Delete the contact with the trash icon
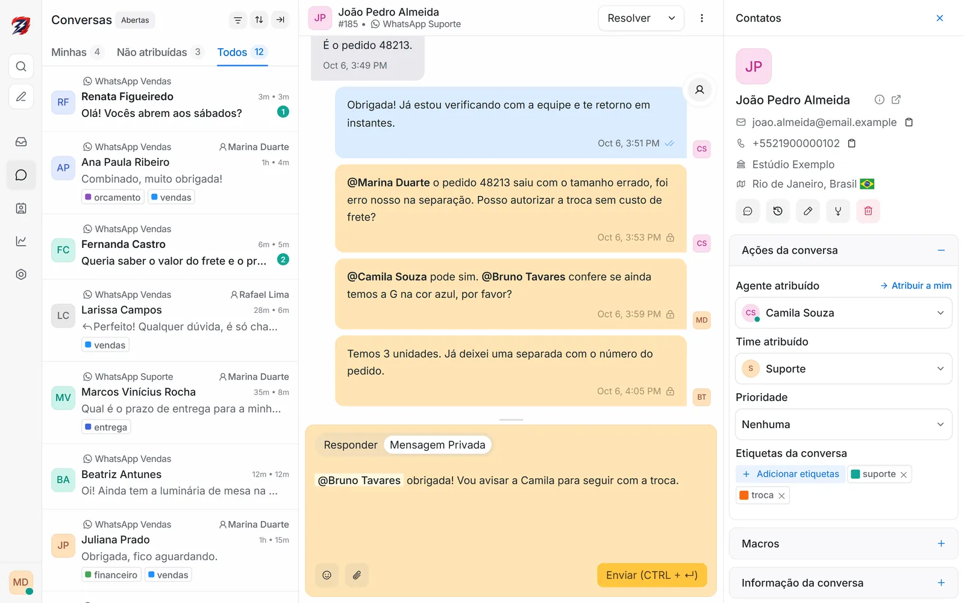This screenshot has width=964, height=603. 868,211
